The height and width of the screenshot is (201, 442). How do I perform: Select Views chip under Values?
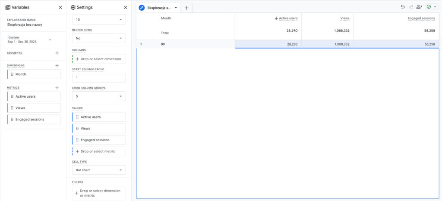(x=99, y=128)
